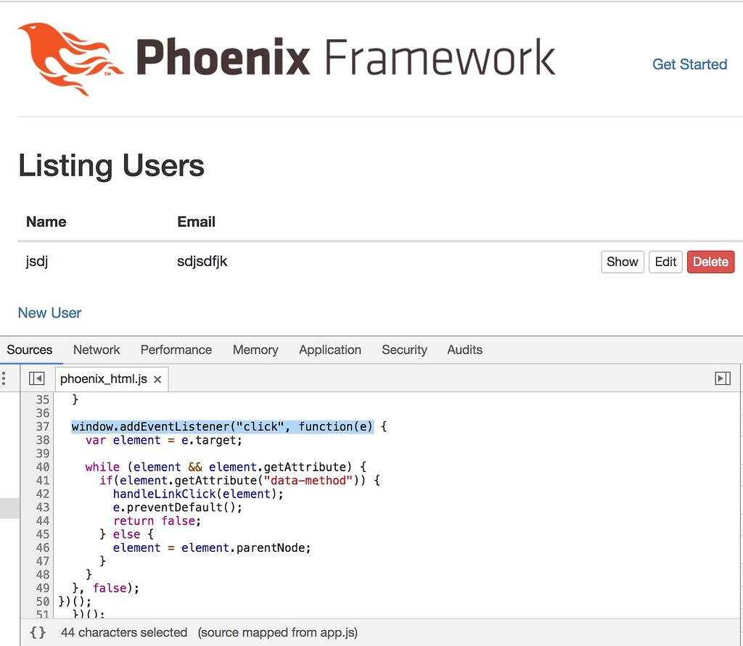Edit the jsdj user entry

665,262
